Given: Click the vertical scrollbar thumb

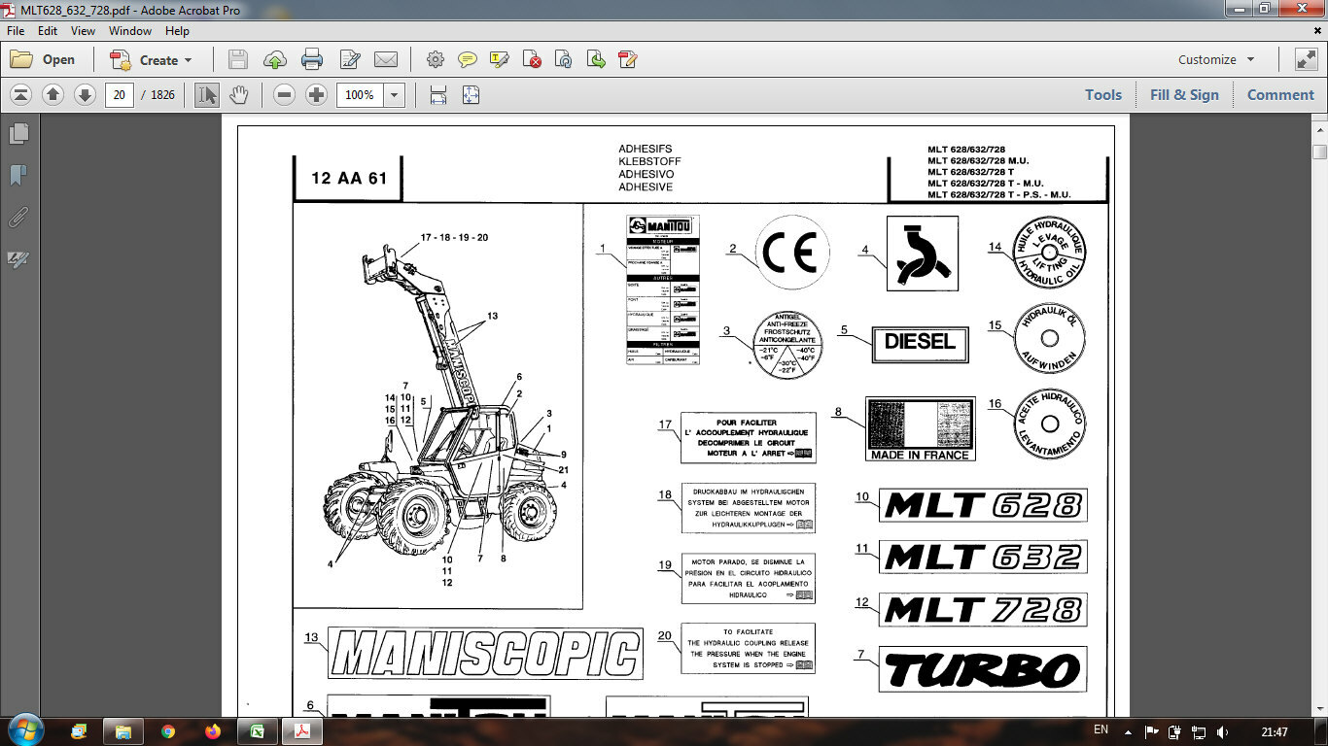Looking at the screenshot, I should point(1319,152).
